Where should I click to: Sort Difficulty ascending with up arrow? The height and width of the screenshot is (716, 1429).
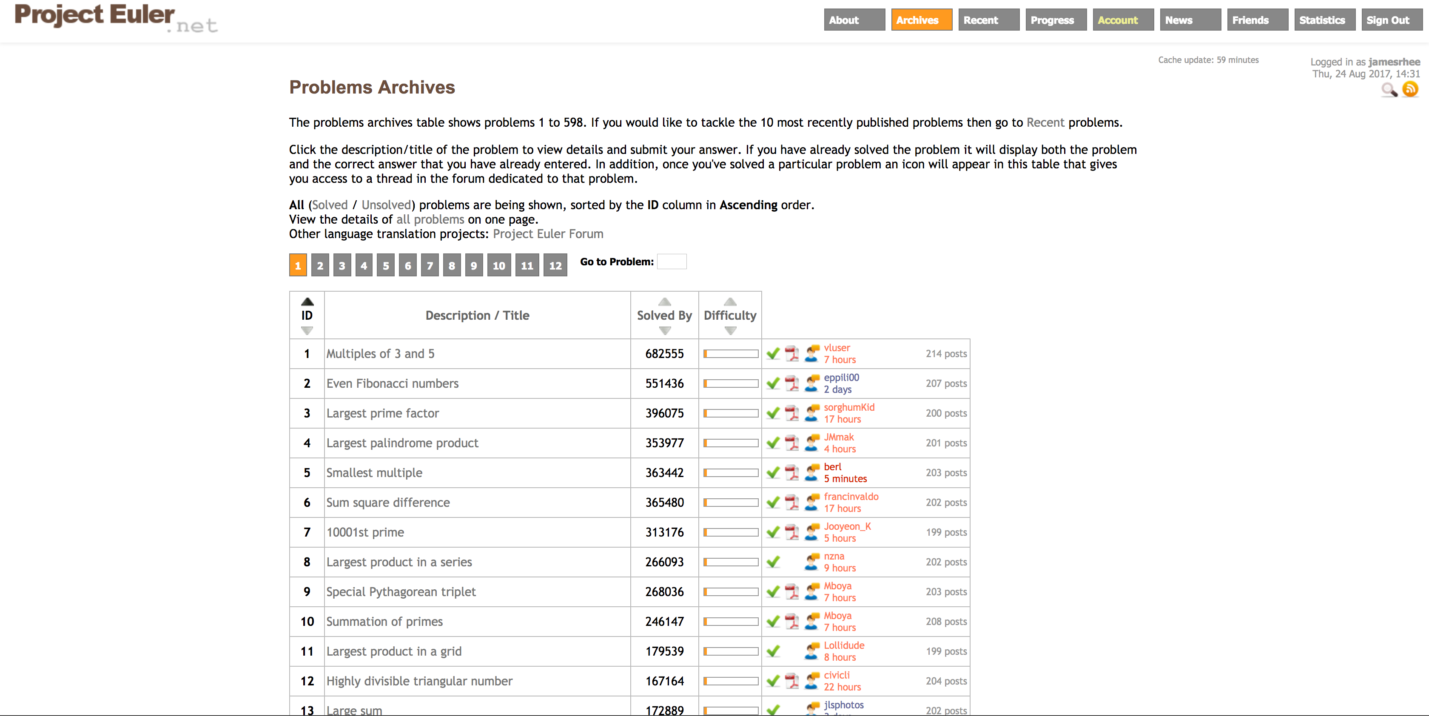[x=730, y=302]
